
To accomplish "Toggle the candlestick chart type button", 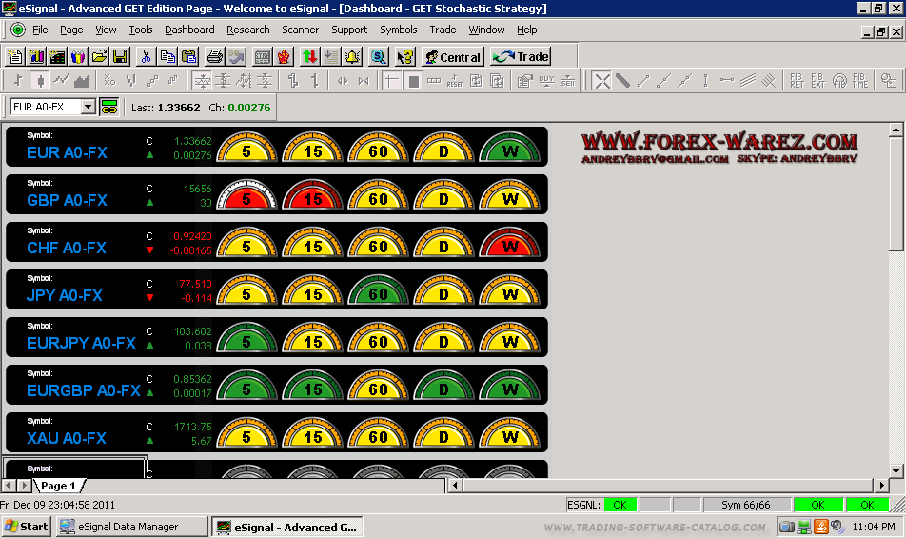I will coord(39,81).
